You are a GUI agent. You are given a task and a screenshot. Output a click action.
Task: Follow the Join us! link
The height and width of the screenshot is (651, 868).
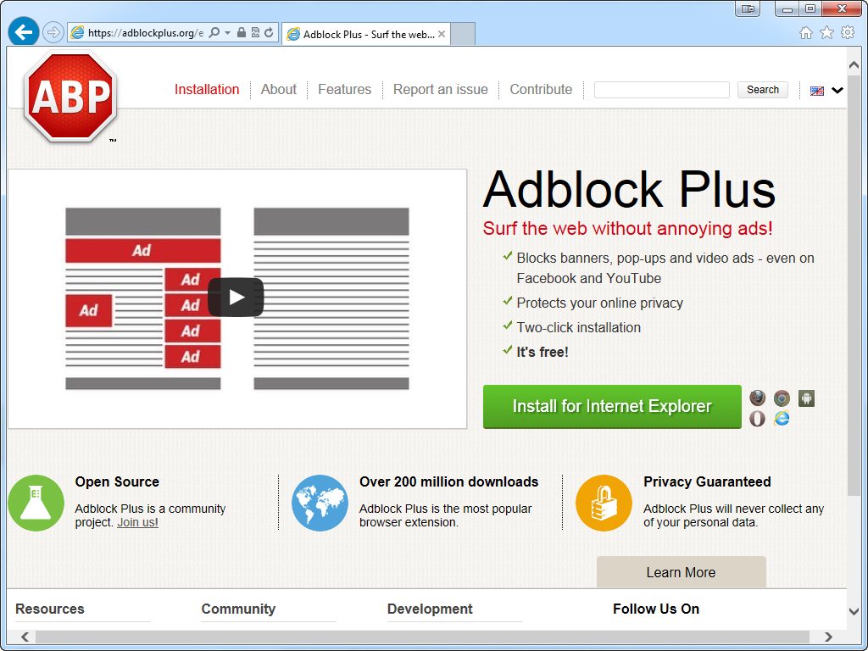(x=137, y=523)
